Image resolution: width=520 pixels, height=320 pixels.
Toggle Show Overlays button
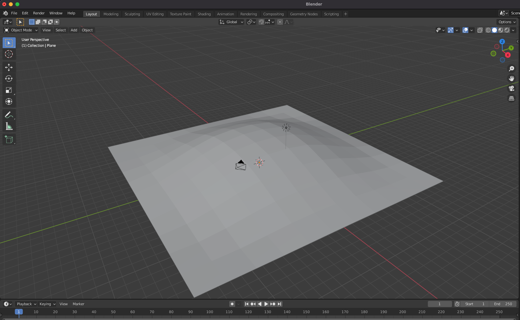(x=465, y=30)
